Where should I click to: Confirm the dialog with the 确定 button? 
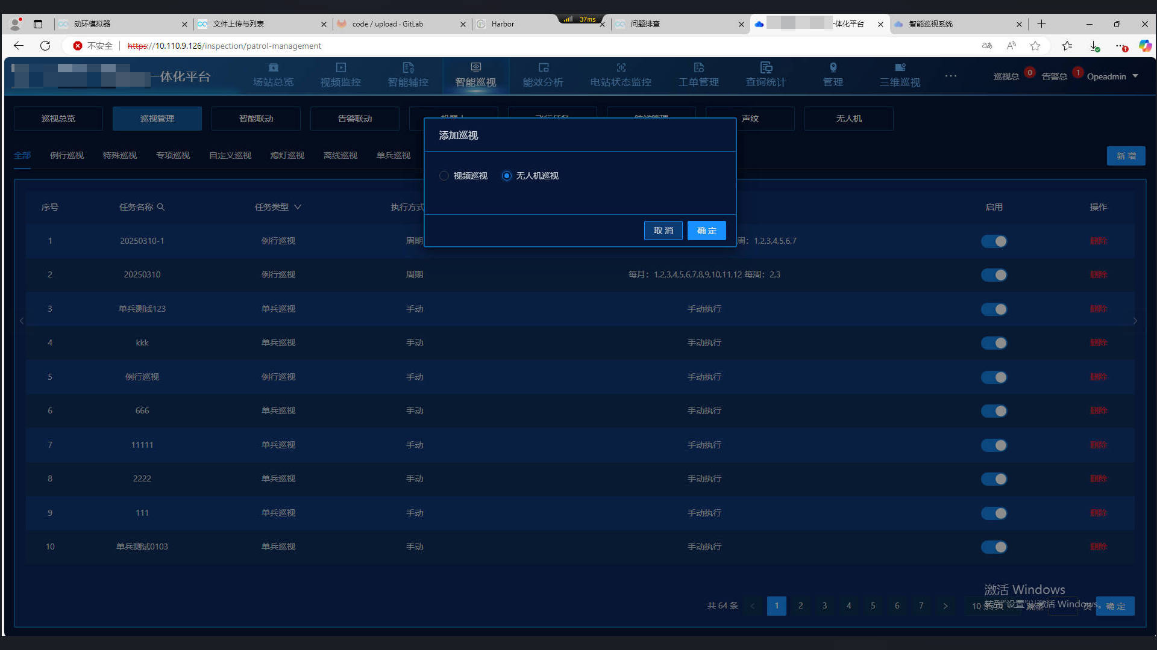click(x=706, y=231)
